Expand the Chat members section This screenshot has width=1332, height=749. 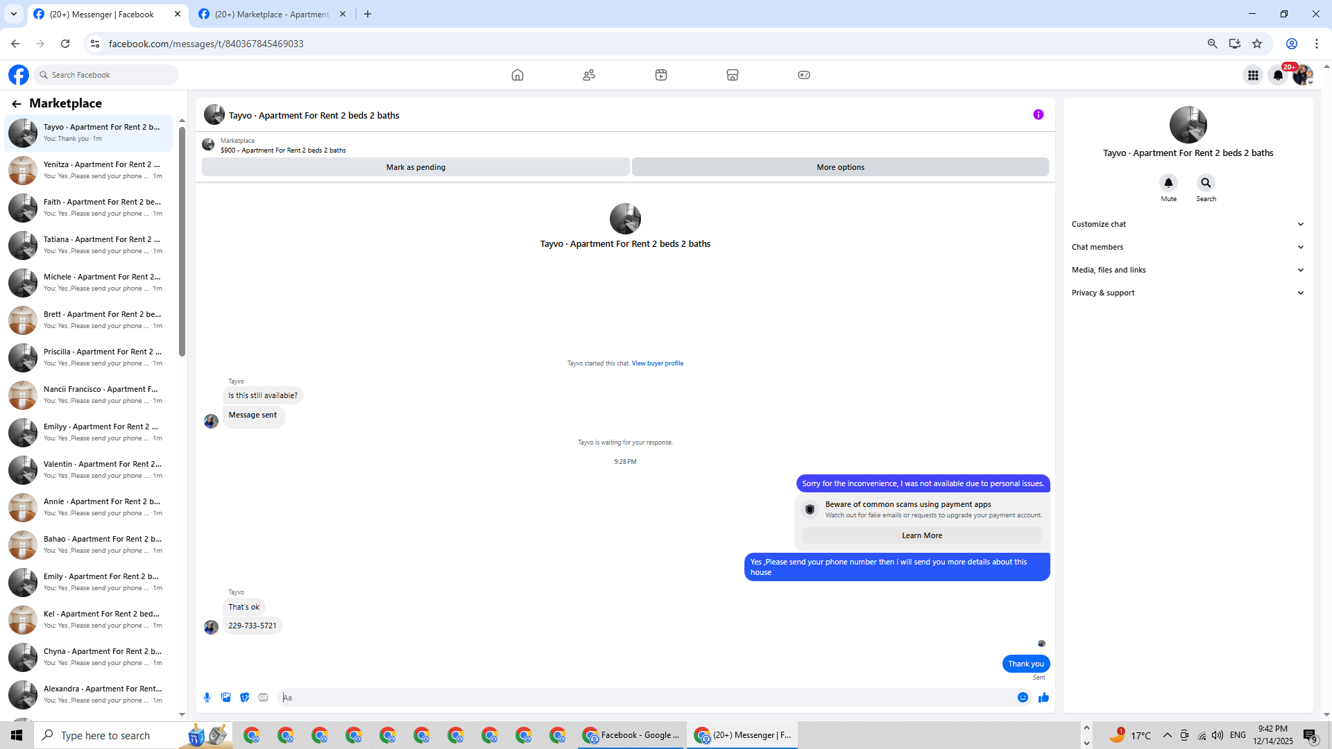[1187, 247]
